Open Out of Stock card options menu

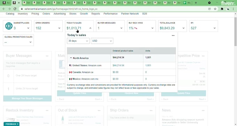click(x=99, y=110)
